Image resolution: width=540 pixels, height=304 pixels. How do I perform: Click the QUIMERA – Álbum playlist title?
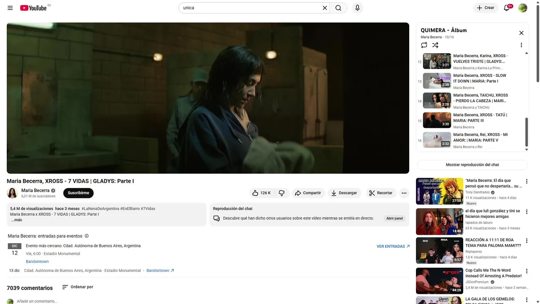[x=443, y=30]
